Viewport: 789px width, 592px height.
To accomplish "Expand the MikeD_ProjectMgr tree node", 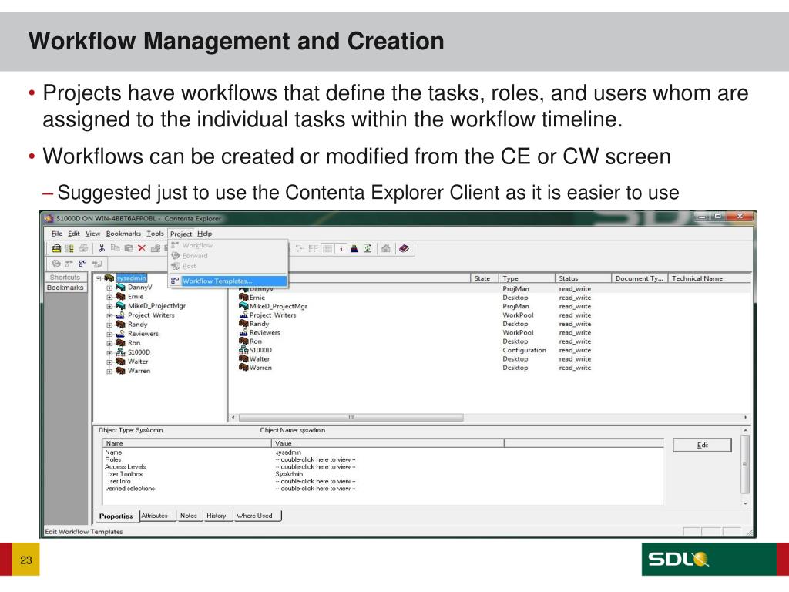I will point(109,307).
